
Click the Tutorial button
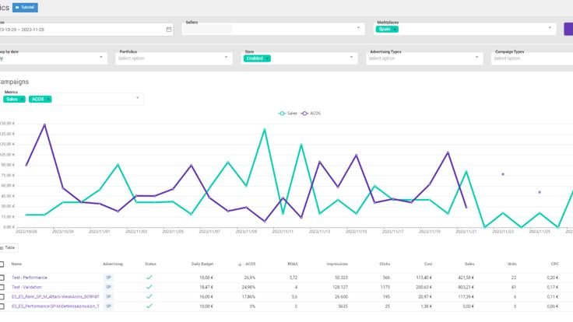(25, 7)
